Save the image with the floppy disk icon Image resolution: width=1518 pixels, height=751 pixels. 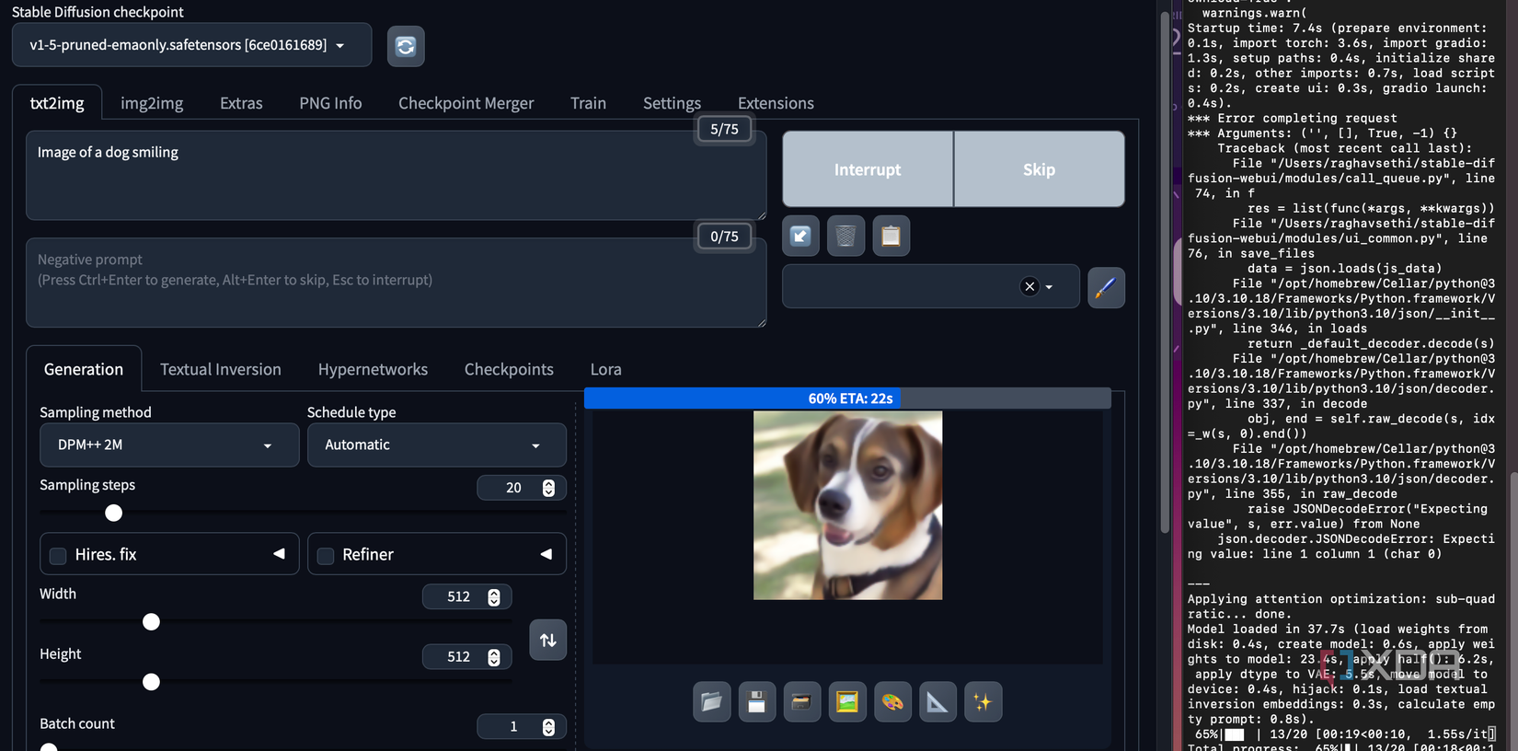[756, 702]
